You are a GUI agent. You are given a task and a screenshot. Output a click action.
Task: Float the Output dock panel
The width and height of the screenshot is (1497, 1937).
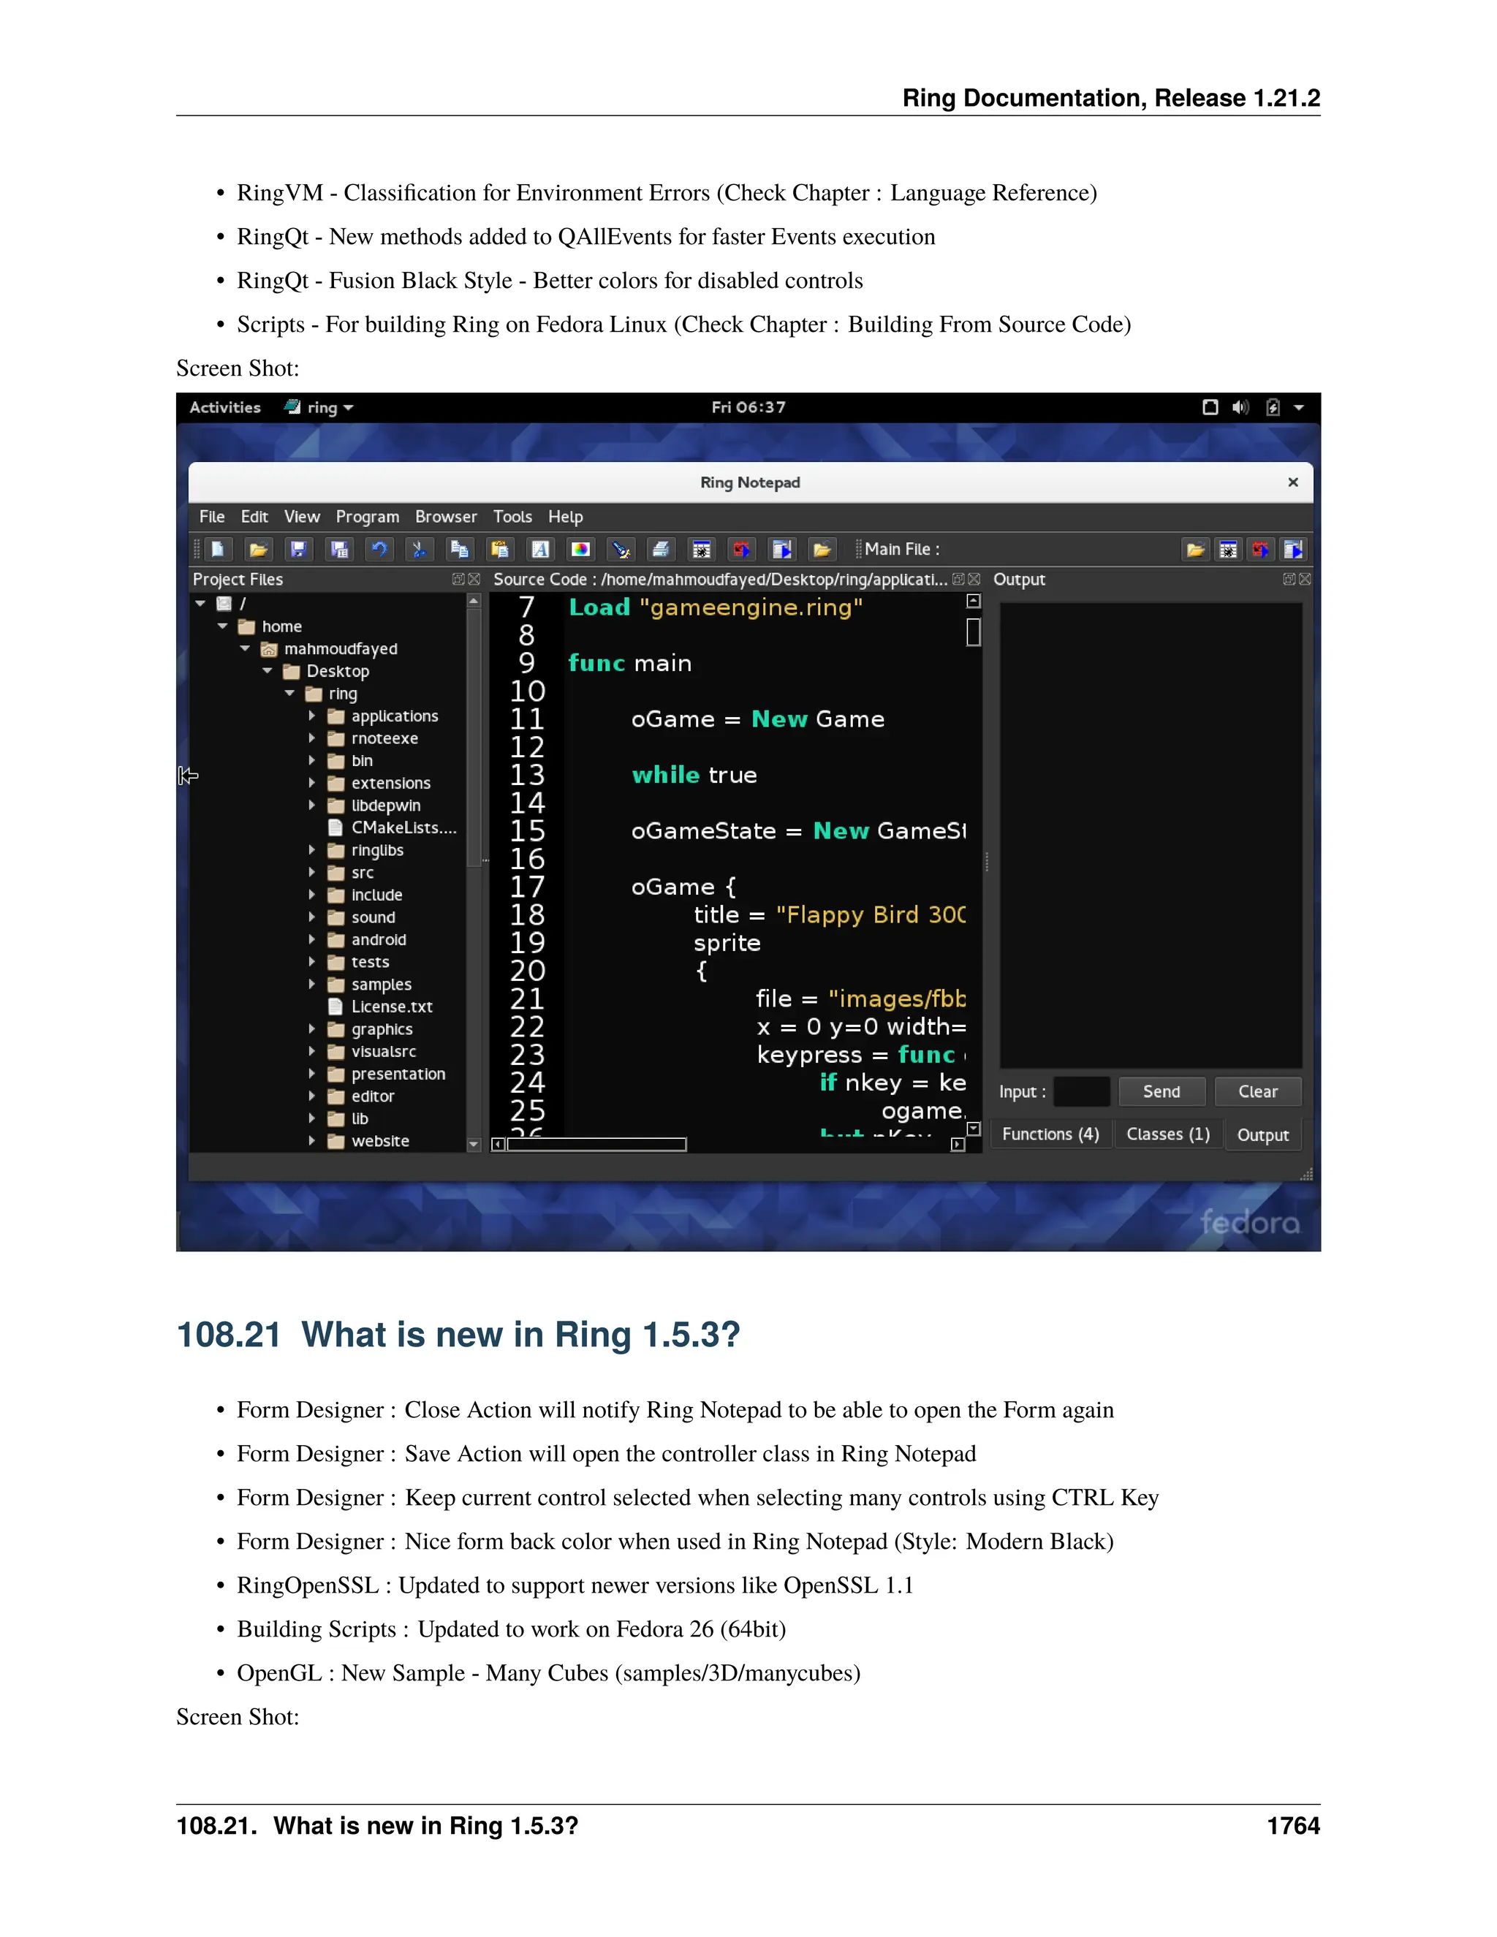[1289, 579]
